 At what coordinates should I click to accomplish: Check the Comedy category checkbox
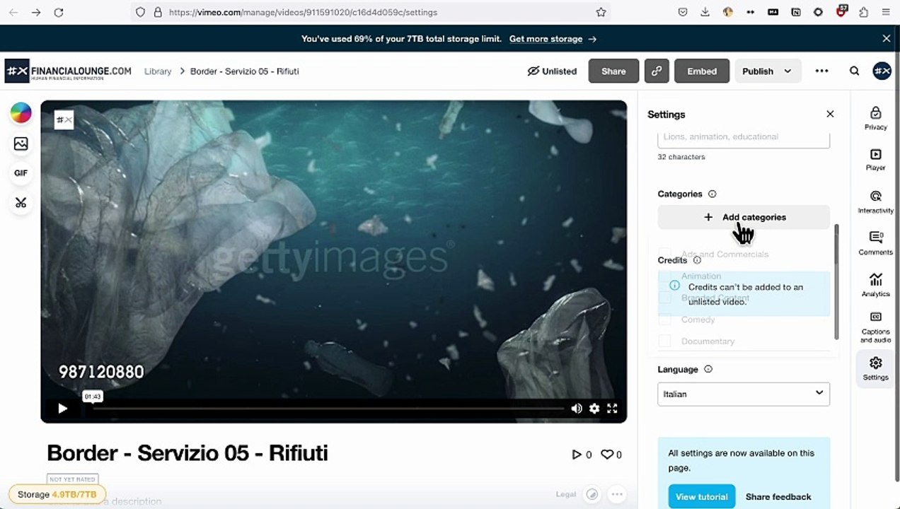(664, 320)
